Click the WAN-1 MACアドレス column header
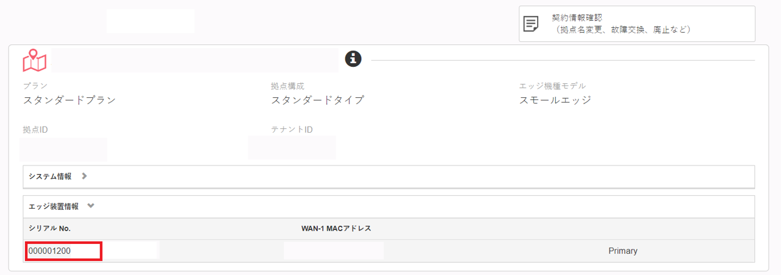Image resolution: width=781 pixels, height=275 pixels. click(x=336, y=228)
